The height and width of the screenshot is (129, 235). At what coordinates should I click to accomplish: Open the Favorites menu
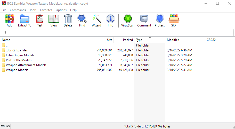pos(46,10)
